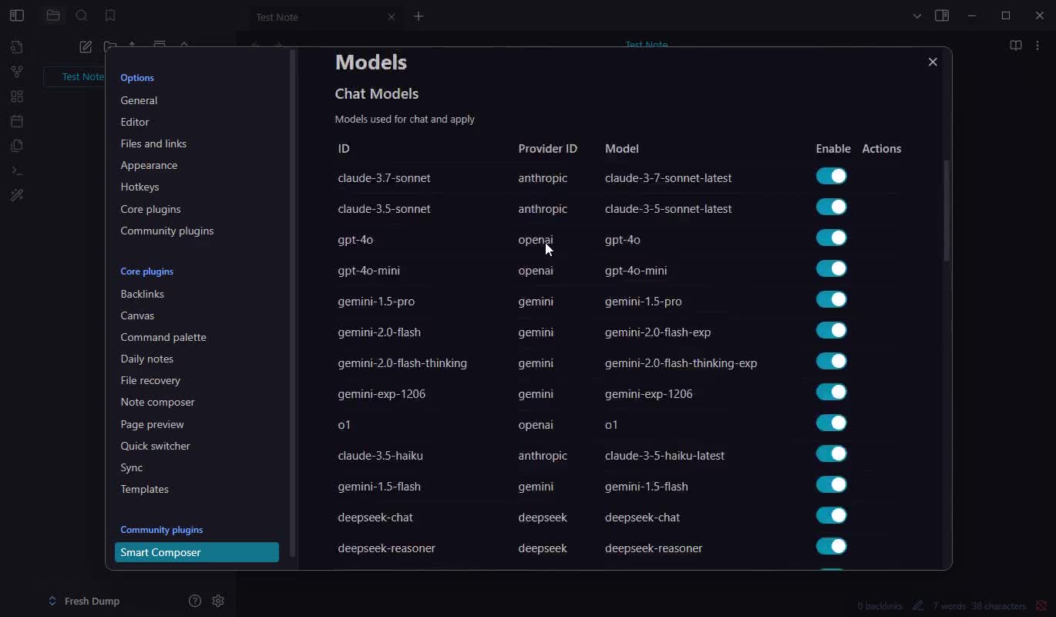
Task: Open settings gear icon in vault footer
Action: (218, 601)
